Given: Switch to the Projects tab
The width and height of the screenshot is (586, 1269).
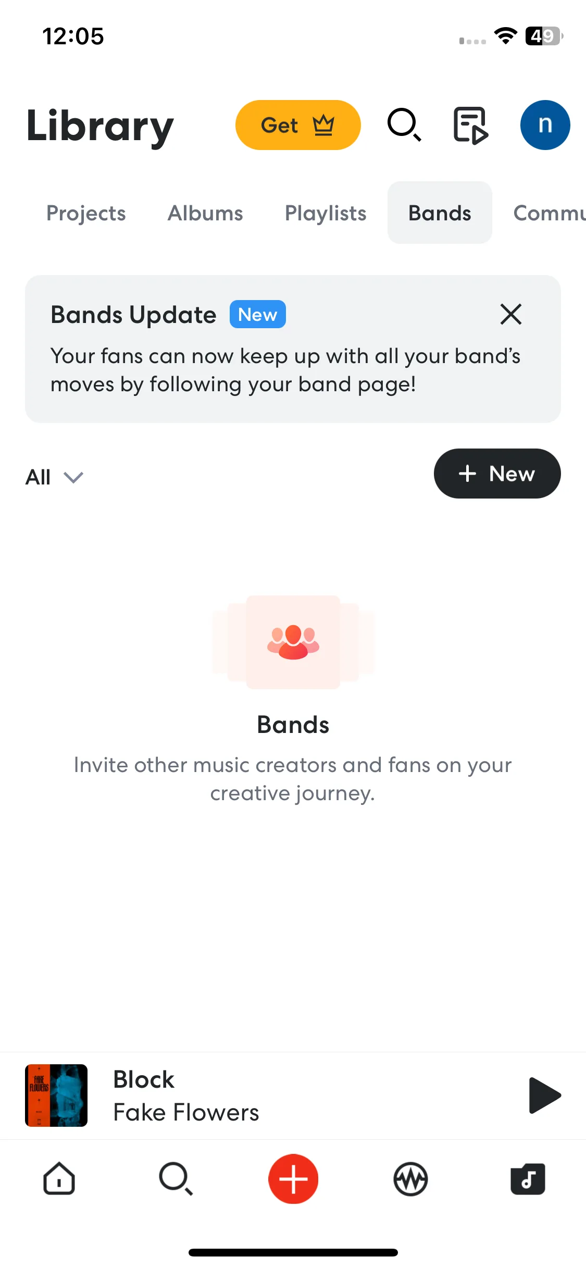Looking at the screenshot, I should 86,213.
